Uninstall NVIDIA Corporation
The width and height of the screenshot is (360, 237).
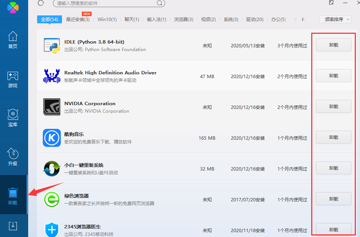[x=334, y=106]
